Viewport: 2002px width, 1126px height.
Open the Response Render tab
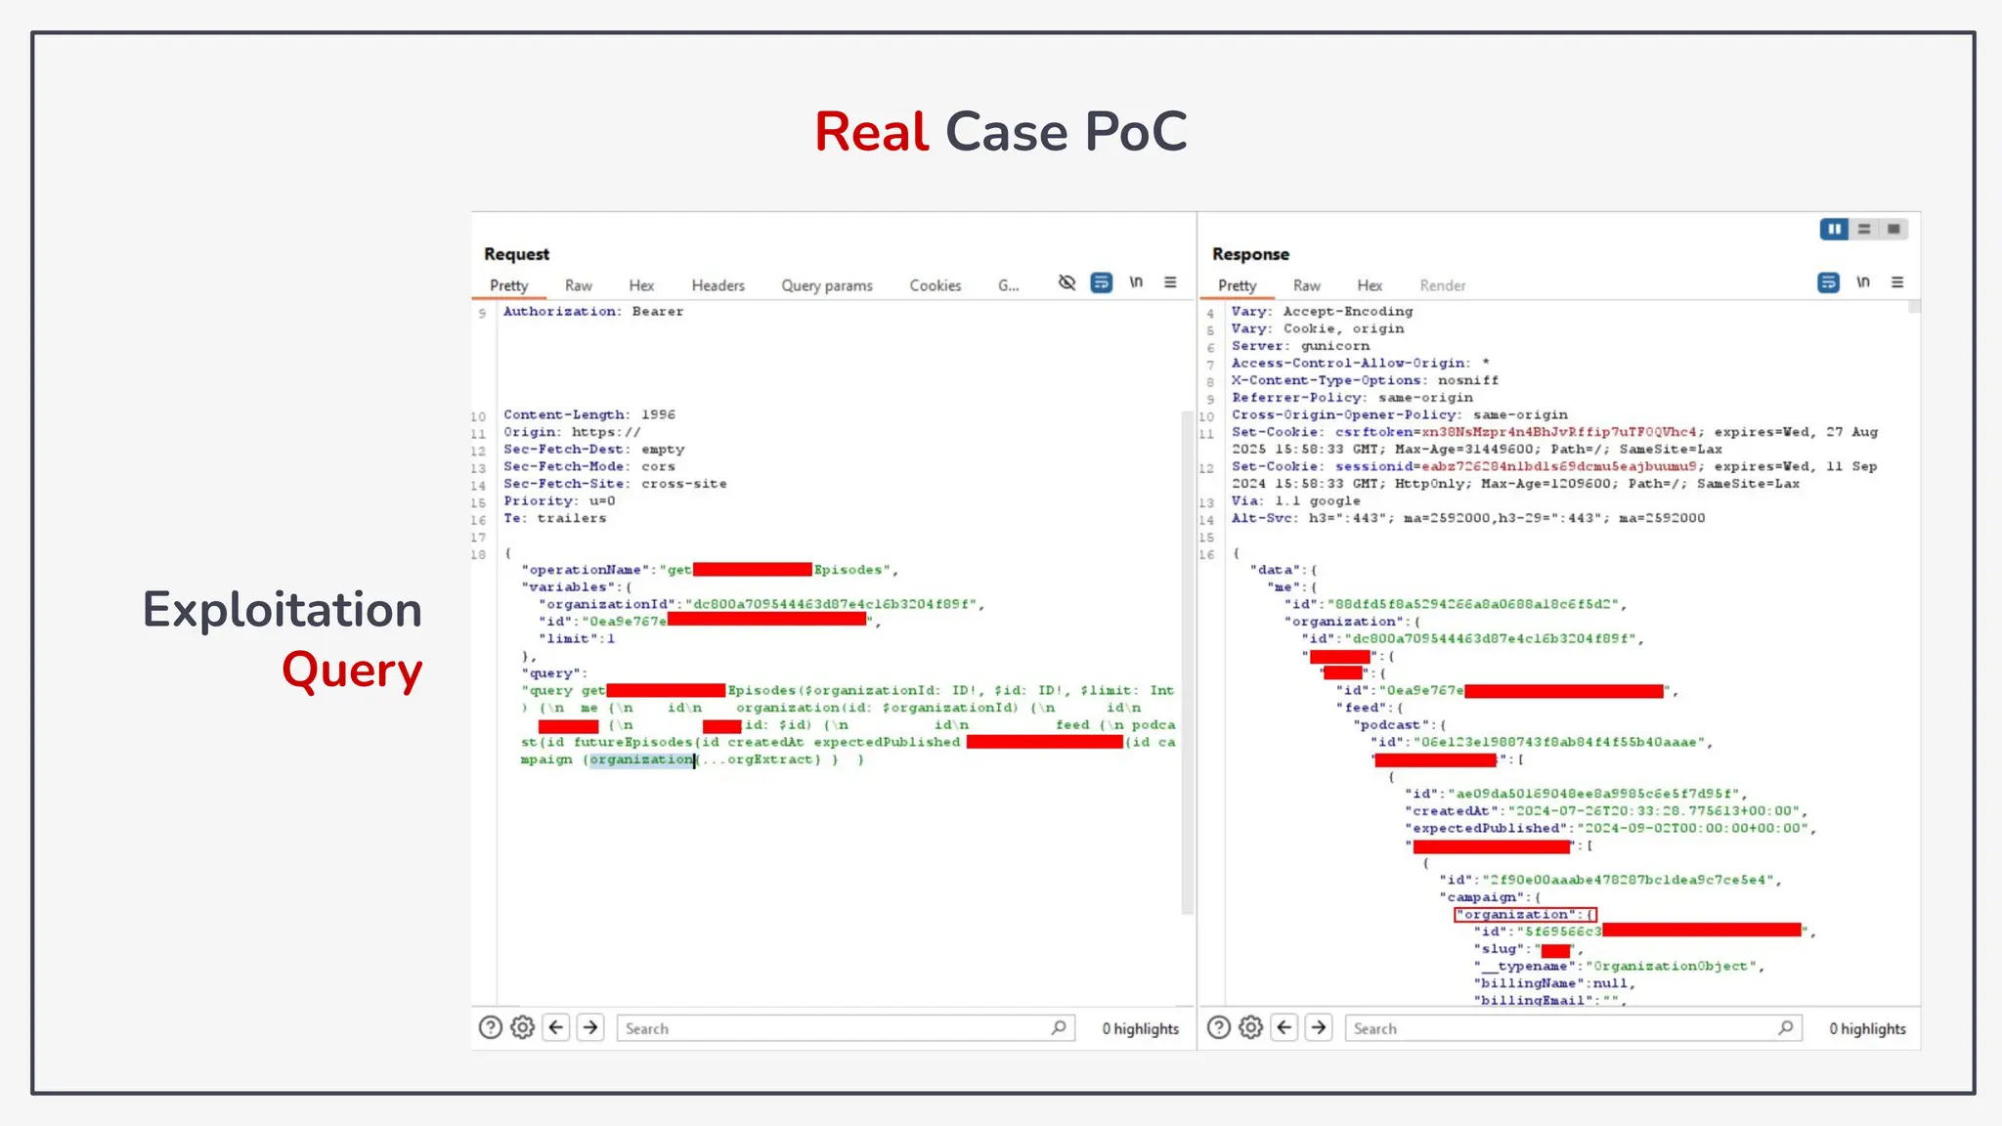(x=1442, y=285)
